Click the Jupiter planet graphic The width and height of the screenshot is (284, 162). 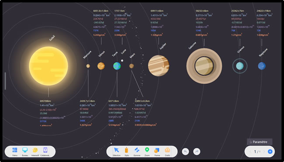click(159, 65)
